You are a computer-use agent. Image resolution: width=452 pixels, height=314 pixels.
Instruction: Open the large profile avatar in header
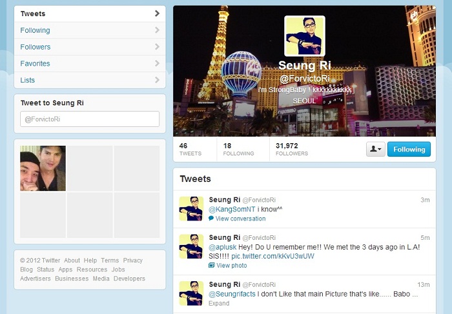(x=305, y=36)
